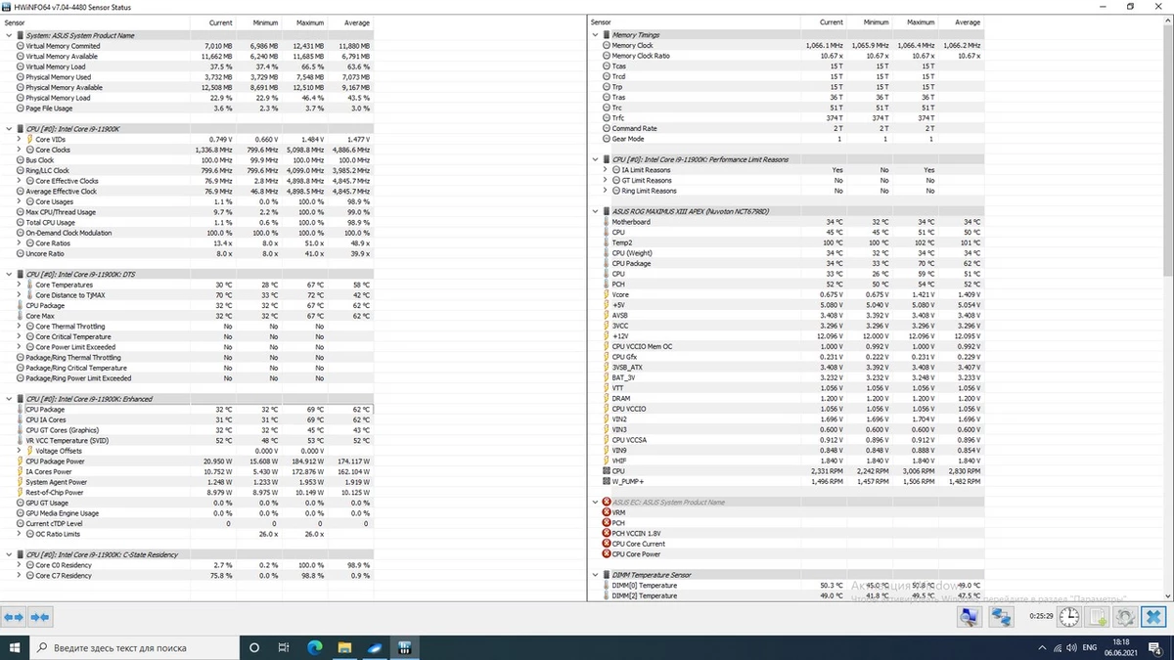Start logging with the log file icon

pyautogui.click(x=1098, y=617)
